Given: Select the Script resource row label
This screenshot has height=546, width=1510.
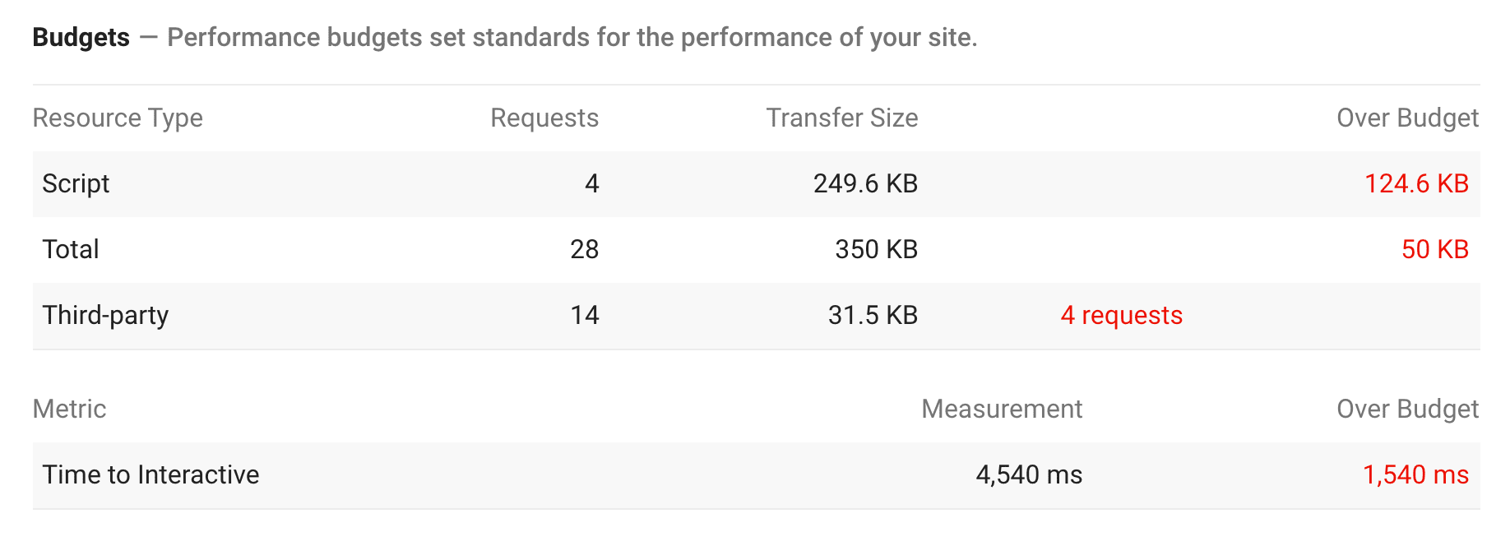Looking at the screenshot, I should pos(76,184).
